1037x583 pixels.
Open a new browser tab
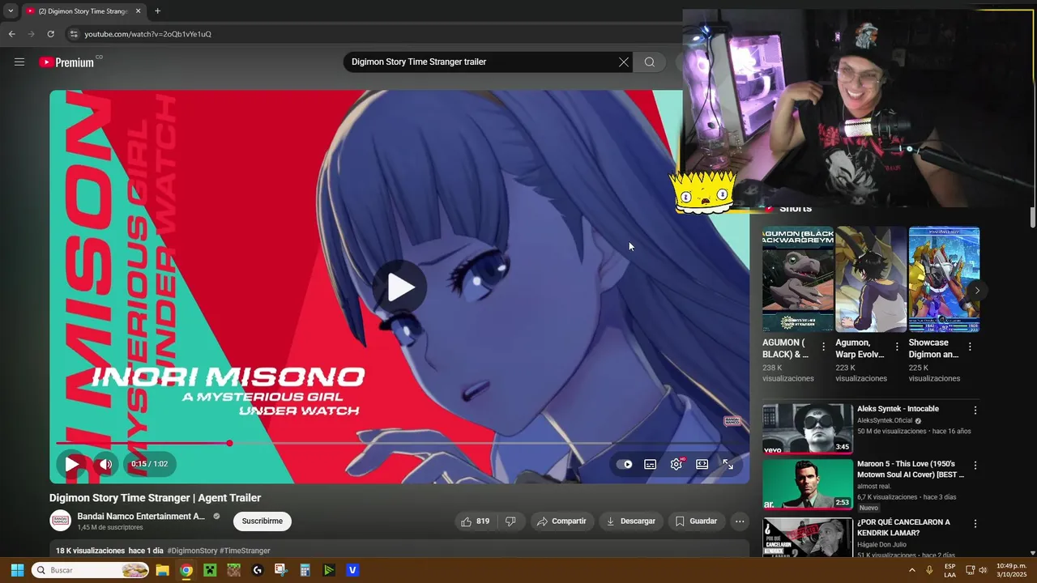click(157, 11)
